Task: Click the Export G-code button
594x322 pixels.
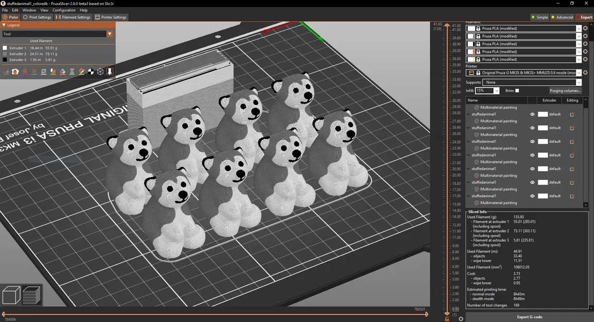Action: (x=529, y=317)
